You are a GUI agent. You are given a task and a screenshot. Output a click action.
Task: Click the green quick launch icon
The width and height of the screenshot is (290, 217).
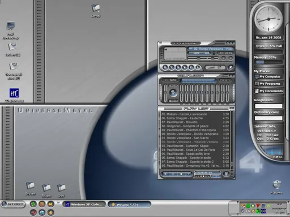pyautogui.click(x=33, y=204)
